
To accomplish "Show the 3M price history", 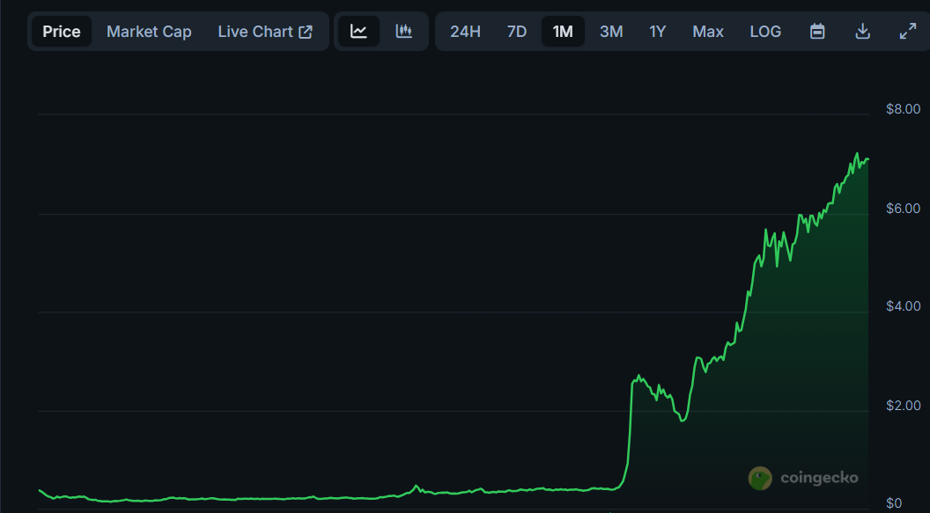I will click(611, 32).
